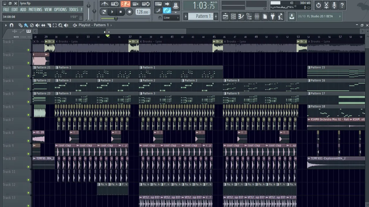Viewport: 369px width, 207px height.
Task: Open the Mixer view icon
Action: (257, 16)
